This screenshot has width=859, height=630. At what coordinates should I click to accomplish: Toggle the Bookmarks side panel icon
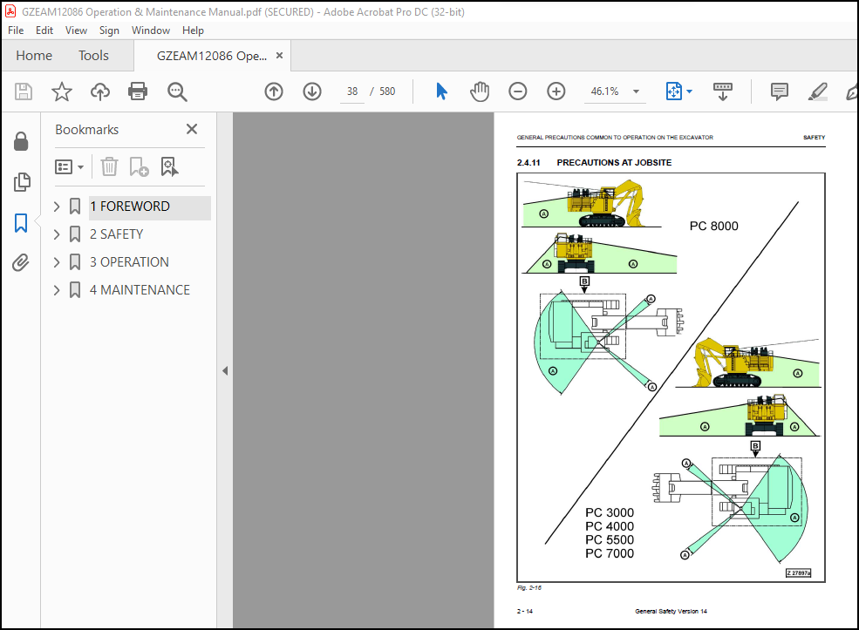point(21,223)
